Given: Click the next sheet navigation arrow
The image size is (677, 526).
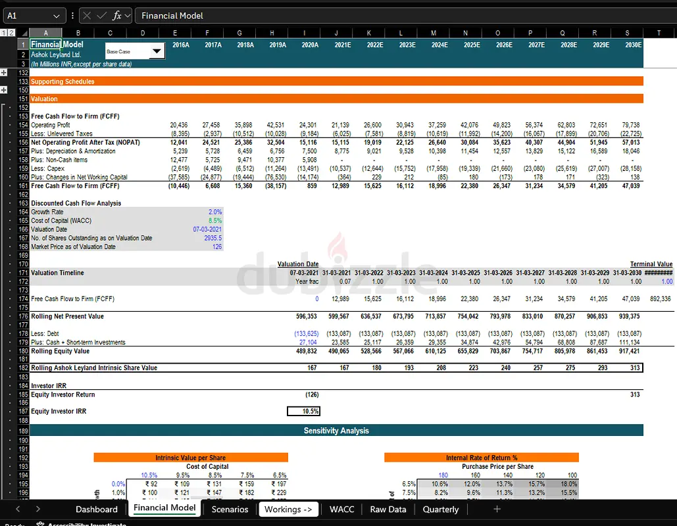Looking at the screenshot, I should 38,509.
